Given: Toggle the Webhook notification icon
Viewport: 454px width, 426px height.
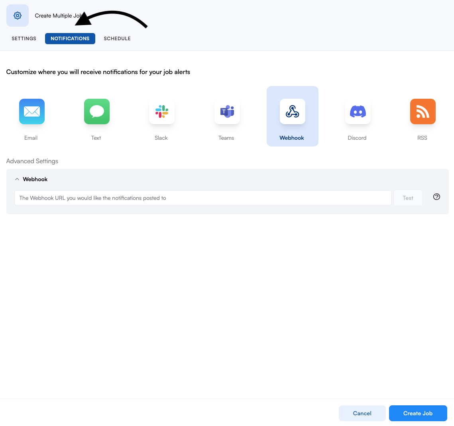Looking at the screenshot, I should 293,111.
